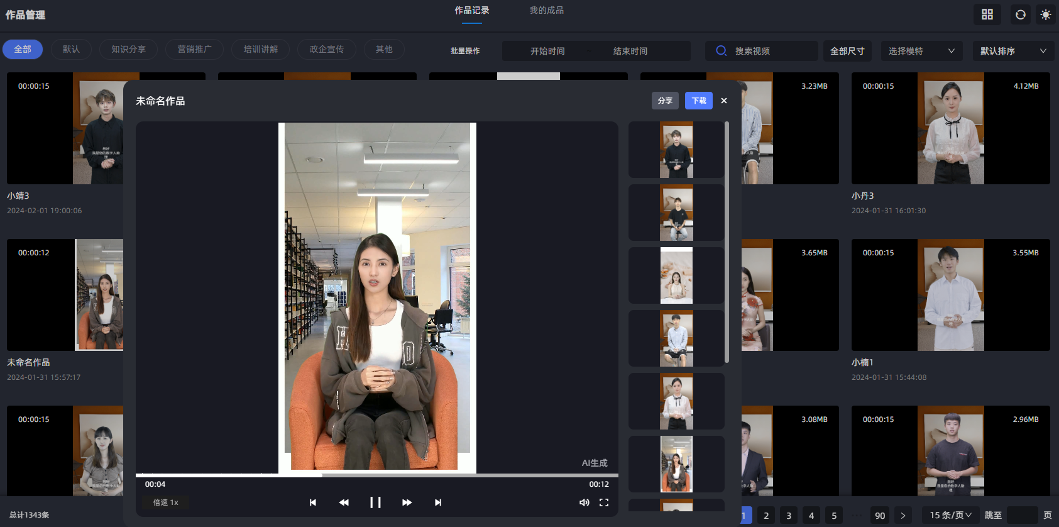1059x527 pixels.
Task: Open the 小楠1 video card thumbnail
Action: point(951,295)
